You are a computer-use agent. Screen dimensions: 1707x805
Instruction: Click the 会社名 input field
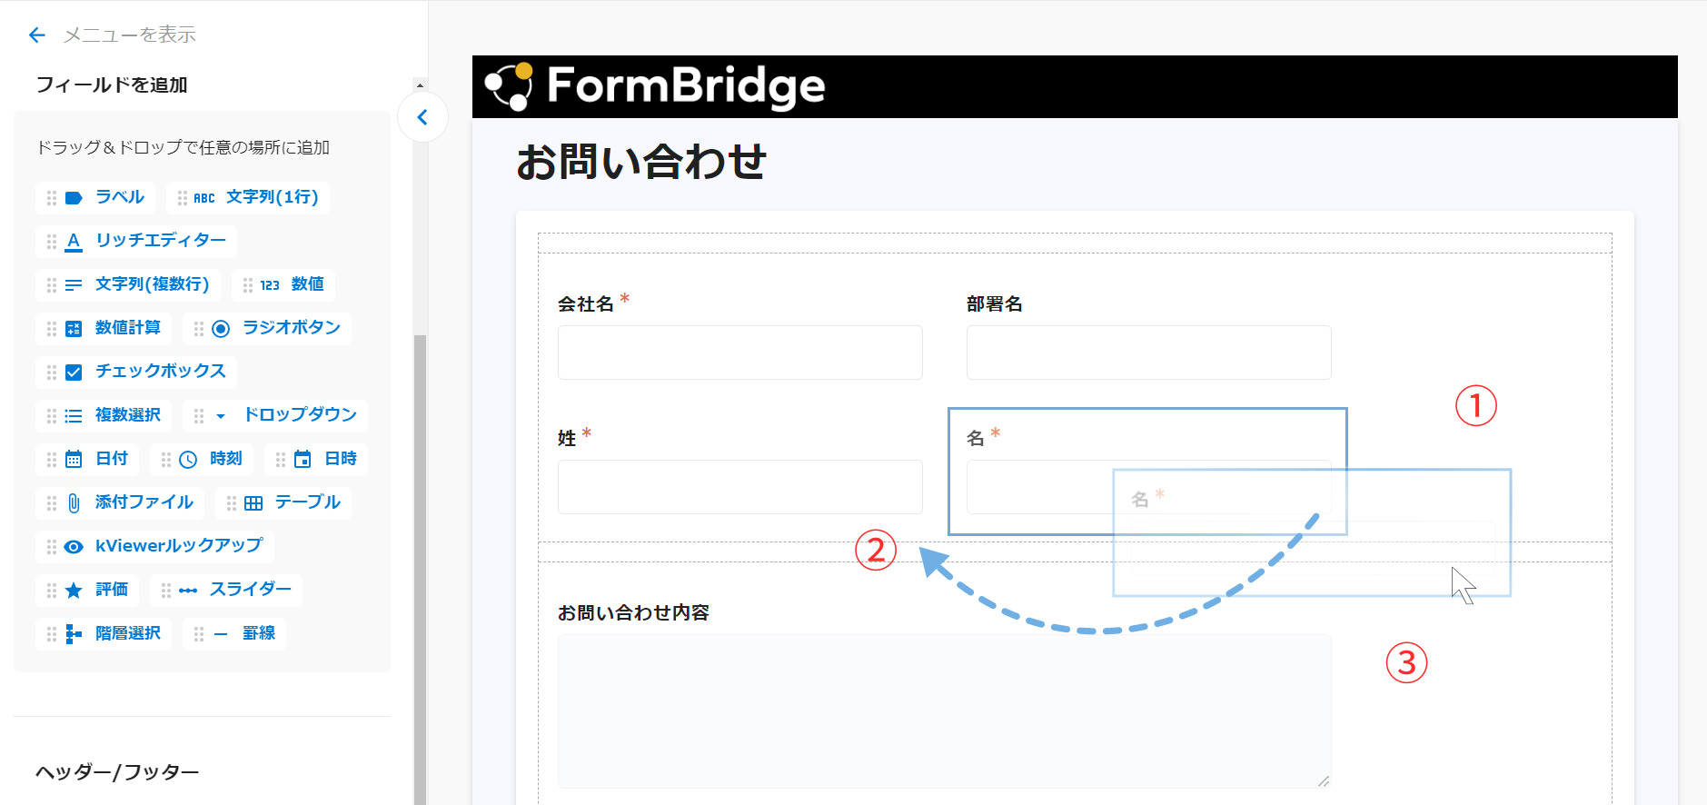point(740,353)
